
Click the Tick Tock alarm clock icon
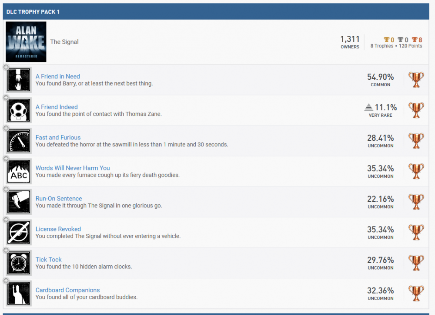(x=19, y=263)
